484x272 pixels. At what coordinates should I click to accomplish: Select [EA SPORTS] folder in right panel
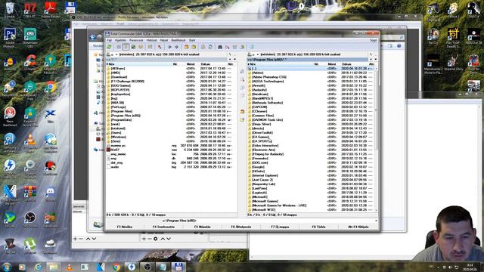[262, 141]
